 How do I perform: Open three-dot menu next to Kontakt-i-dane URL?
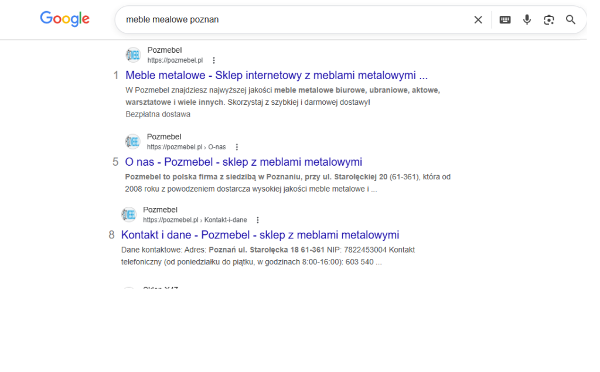pyautogui.click(x=258, y=220)
